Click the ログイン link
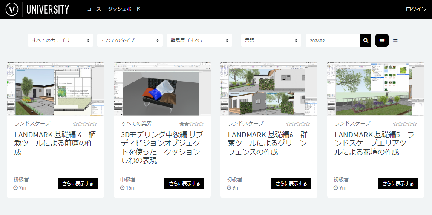The image size is (432, 215). tap(416, 9)
